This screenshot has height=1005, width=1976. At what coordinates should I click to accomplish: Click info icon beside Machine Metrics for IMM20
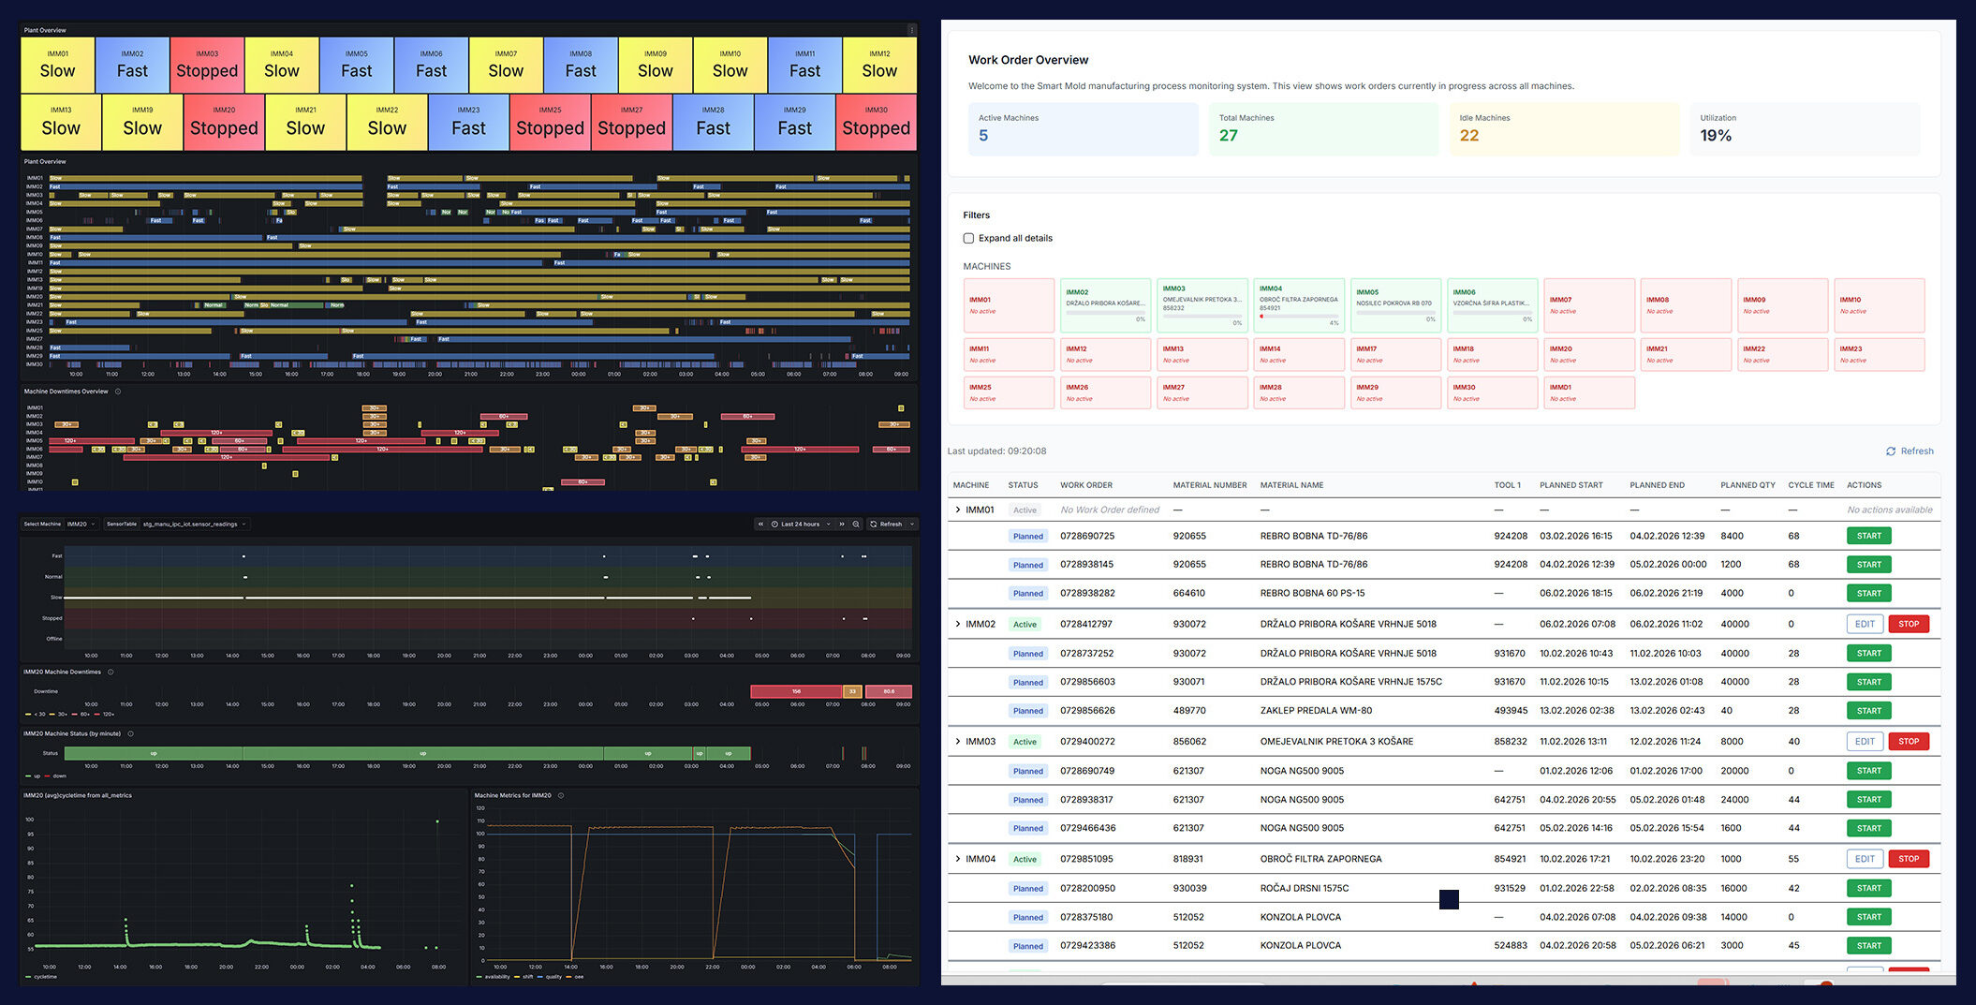(561, 795)
